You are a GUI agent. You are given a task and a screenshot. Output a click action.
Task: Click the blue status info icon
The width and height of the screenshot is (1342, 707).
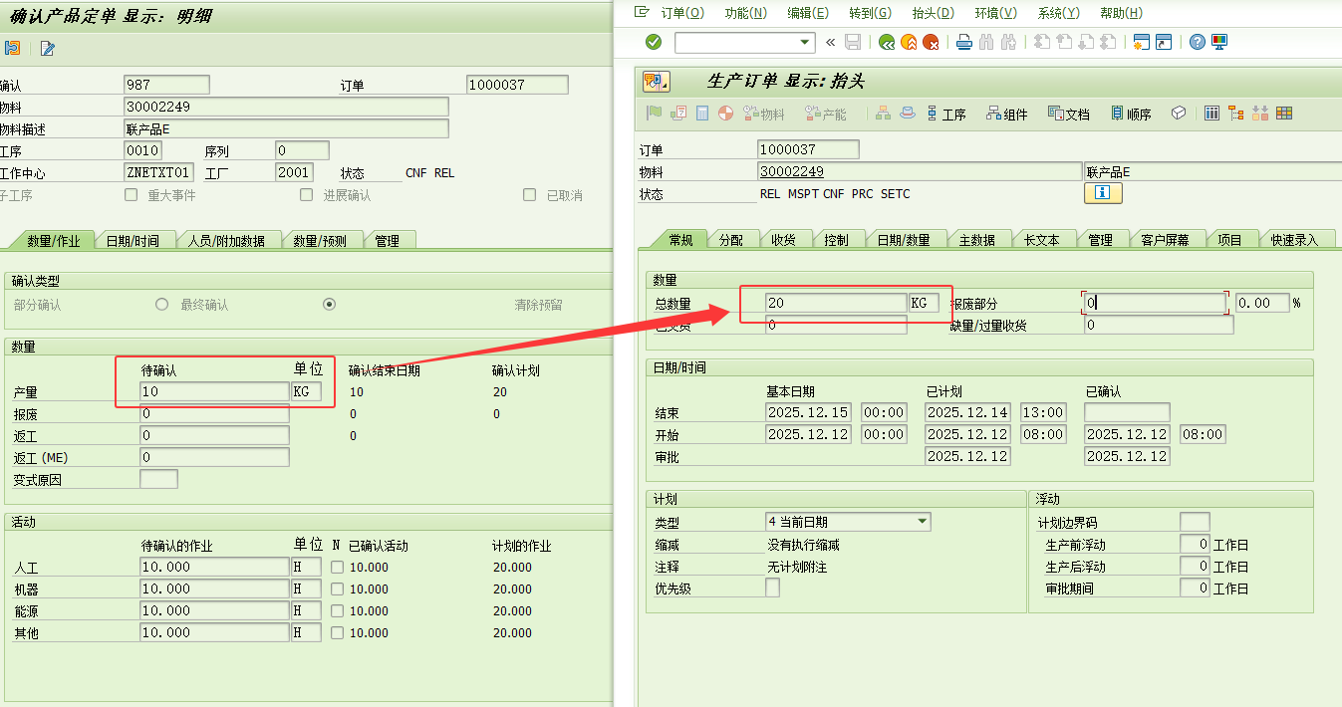(1103, 193)
